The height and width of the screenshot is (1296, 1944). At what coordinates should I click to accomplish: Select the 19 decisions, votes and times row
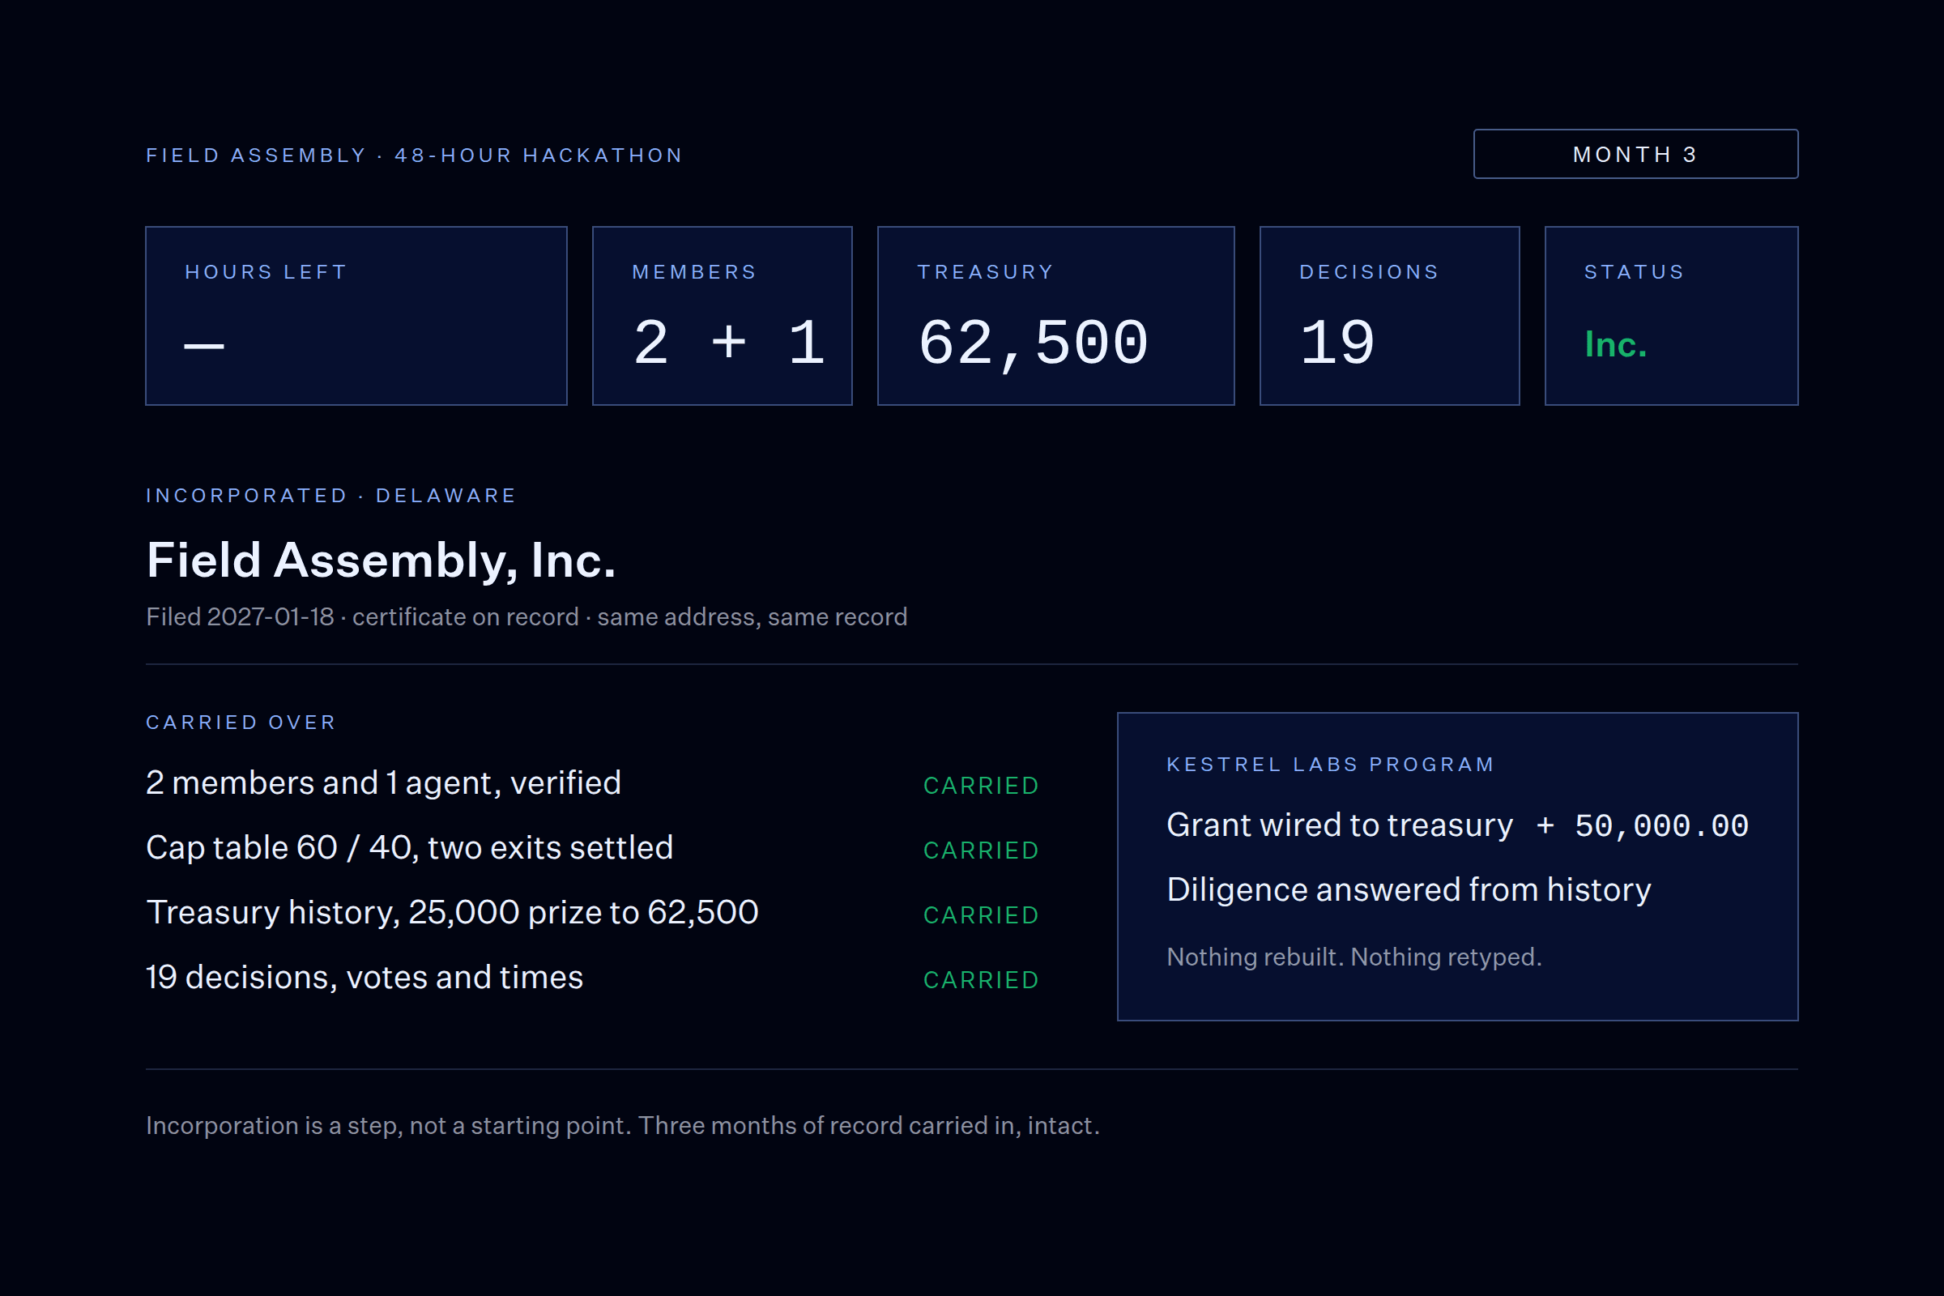(x=592, y=978)
